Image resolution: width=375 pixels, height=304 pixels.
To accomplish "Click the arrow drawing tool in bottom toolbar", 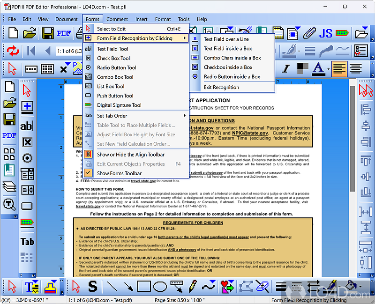I will click(x=128, y=286).
